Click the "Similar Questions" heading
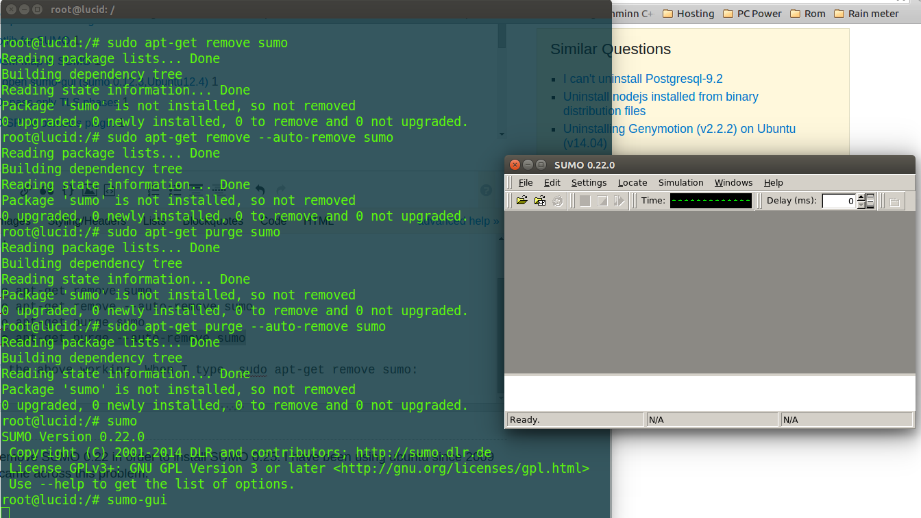Screen dimensions: 921x518 (x=611, y=49)
